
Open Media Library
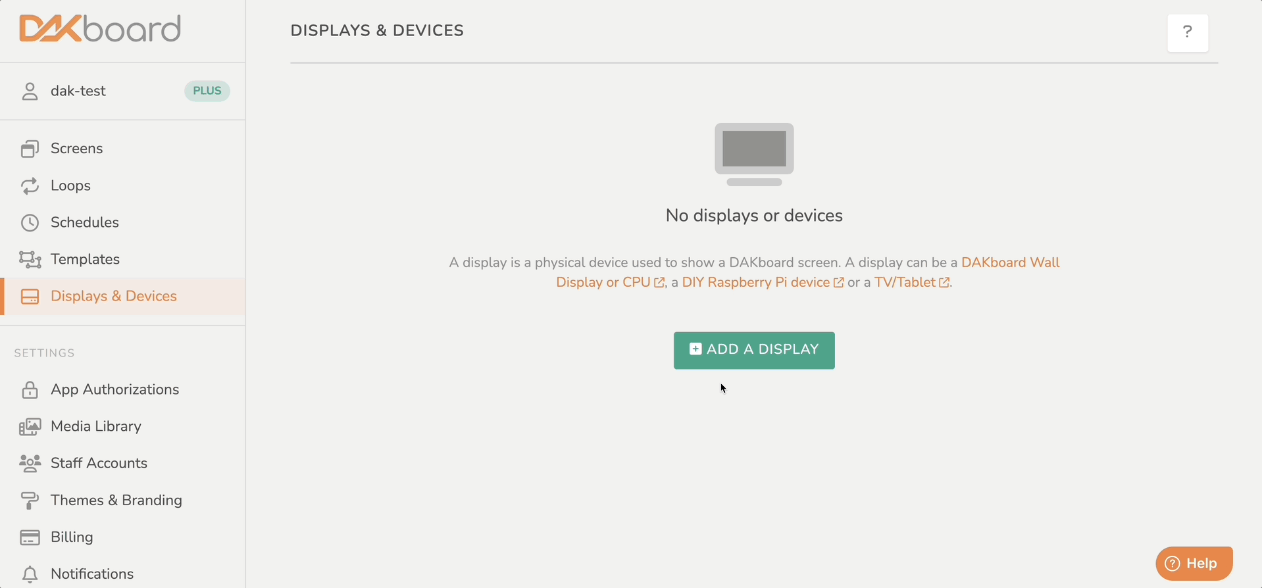click(96, 426)
